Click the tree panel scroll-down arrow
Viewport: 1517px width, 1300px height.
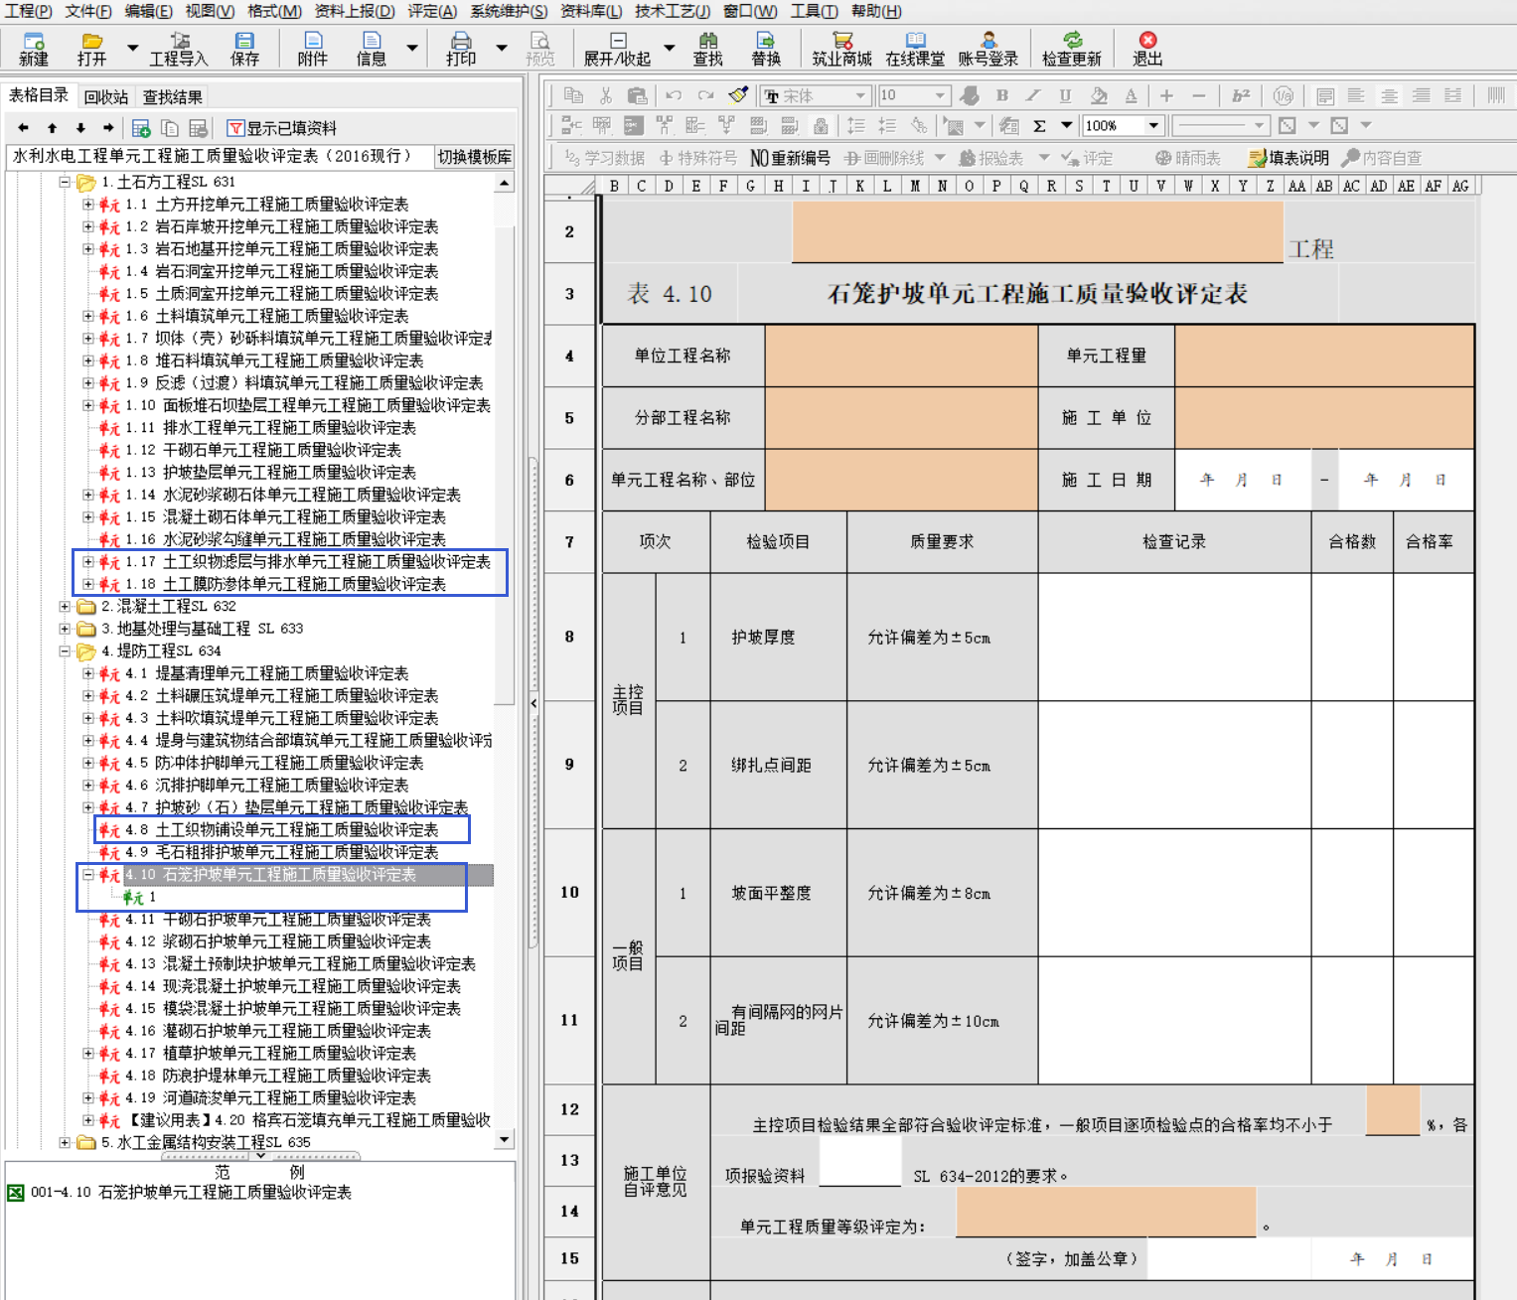pos(505,1140)
